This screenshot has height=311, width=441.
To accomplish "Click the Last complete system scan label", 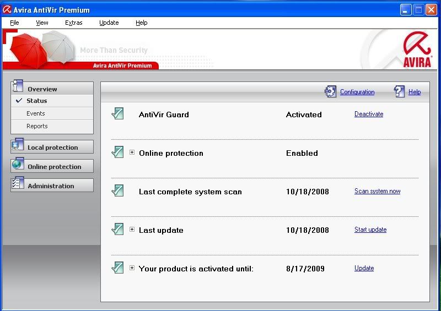I will 190,192.
